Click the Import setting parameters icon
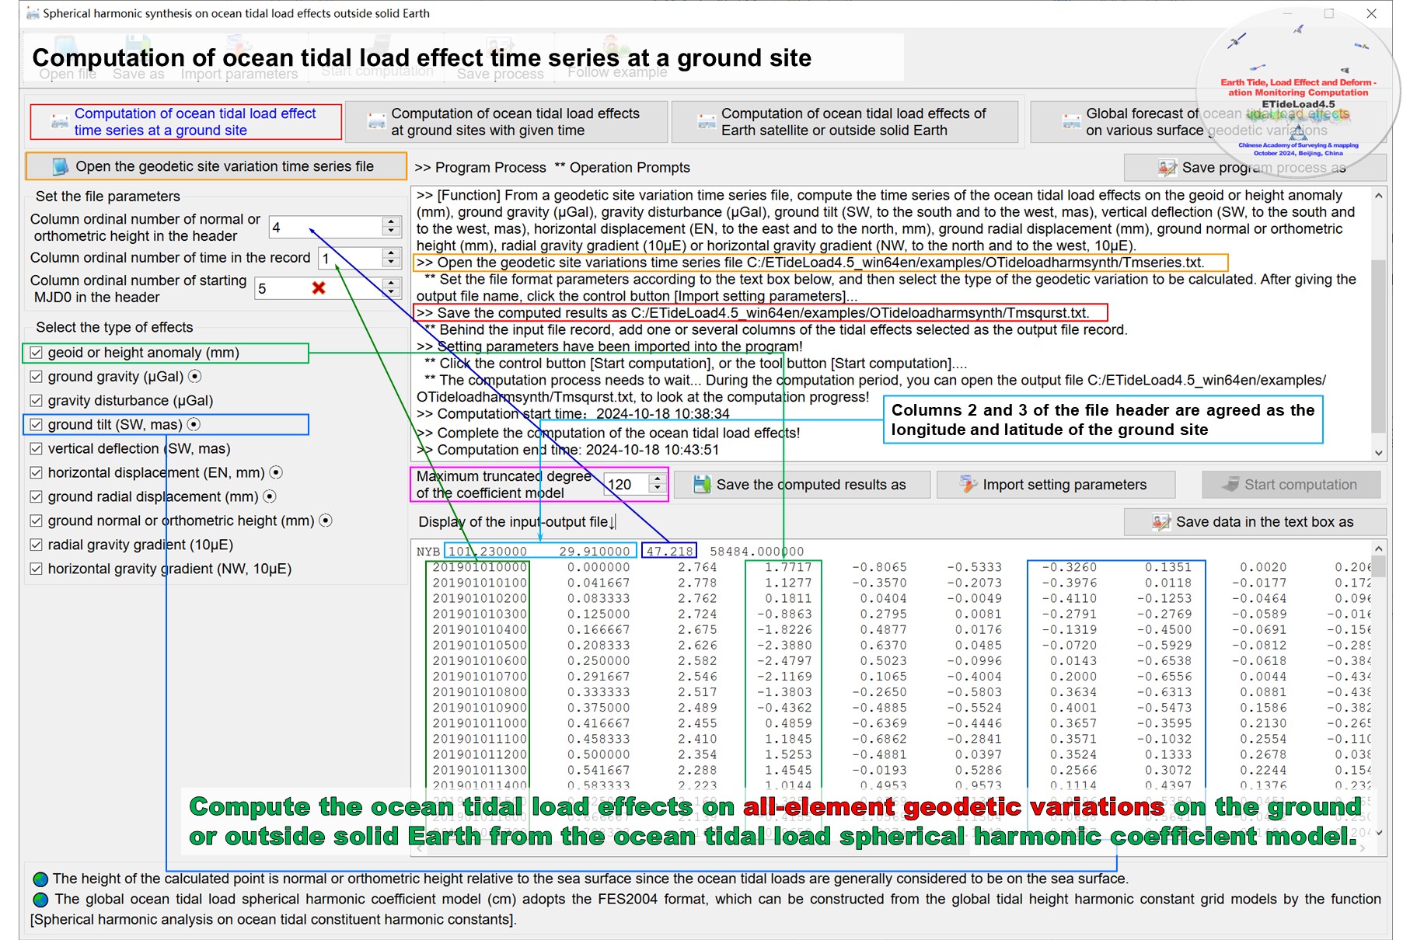The image size is (1410, 940). [968, 485]
